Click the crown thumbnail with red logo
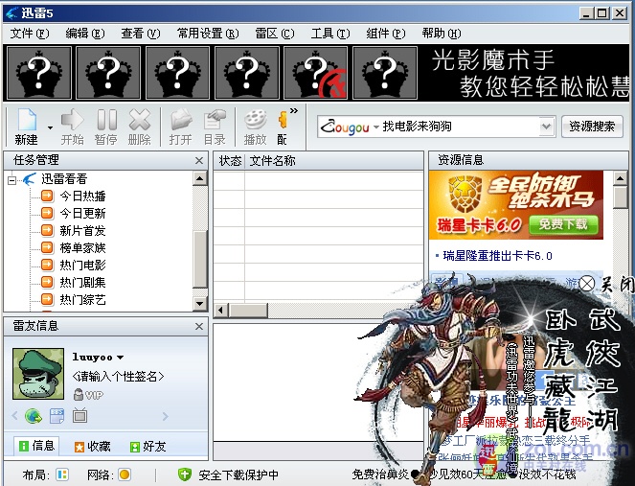The width and height of the screenshot is (635, 486). point(315,73)
